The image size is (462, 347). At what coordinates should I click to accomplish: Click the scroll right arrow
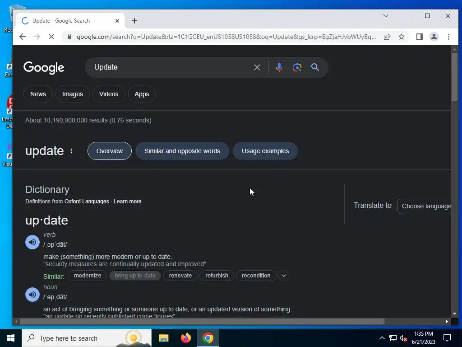pyautogui.click(x=447, y=321)
